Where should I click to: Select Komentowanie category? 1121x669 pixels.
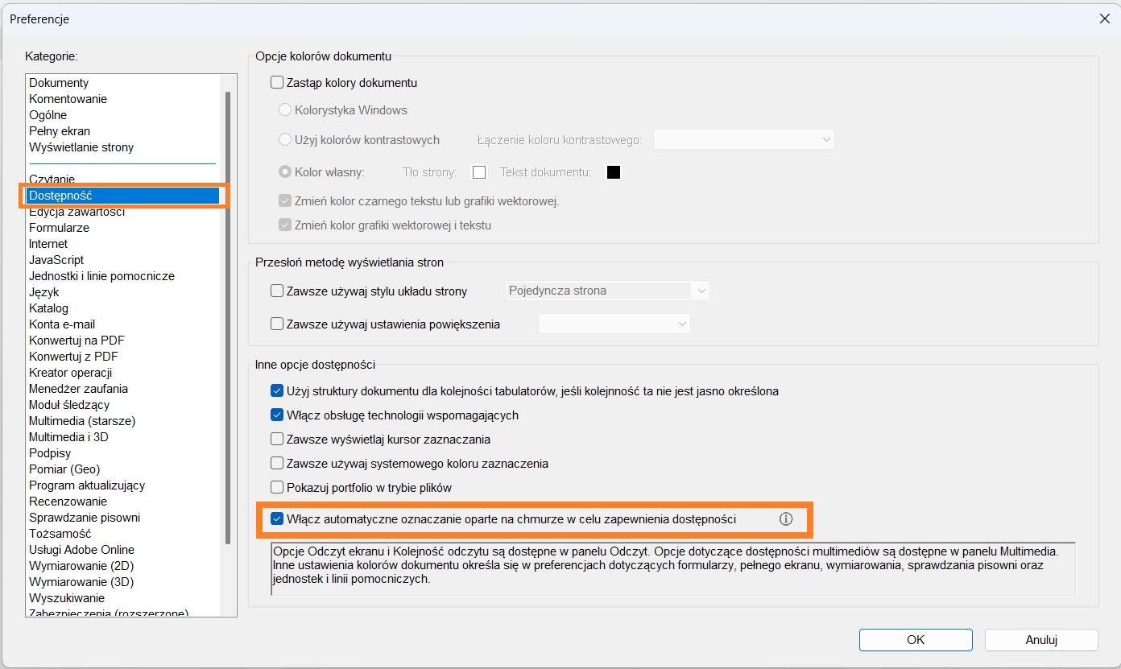pos(68,99)
